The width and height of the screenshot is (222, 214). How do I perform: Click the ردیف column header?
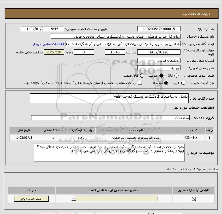coord(209,130)
